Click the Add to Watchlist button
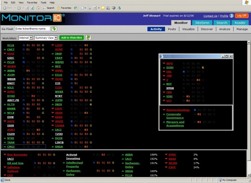The image size is (251, 183). (x=72, y=38)
